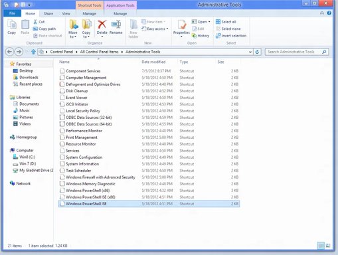Select the Home ribbon tab

[x=30, y=13]
